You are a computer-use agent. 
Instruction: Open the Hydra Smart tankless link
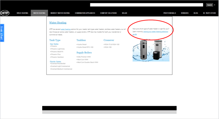pyautogui.click(x=82, y=44)
